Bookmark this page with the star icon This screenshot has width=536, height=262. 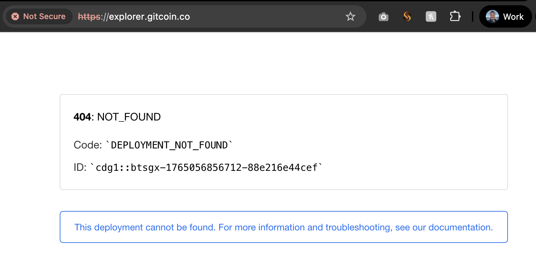tap(350, 16)
